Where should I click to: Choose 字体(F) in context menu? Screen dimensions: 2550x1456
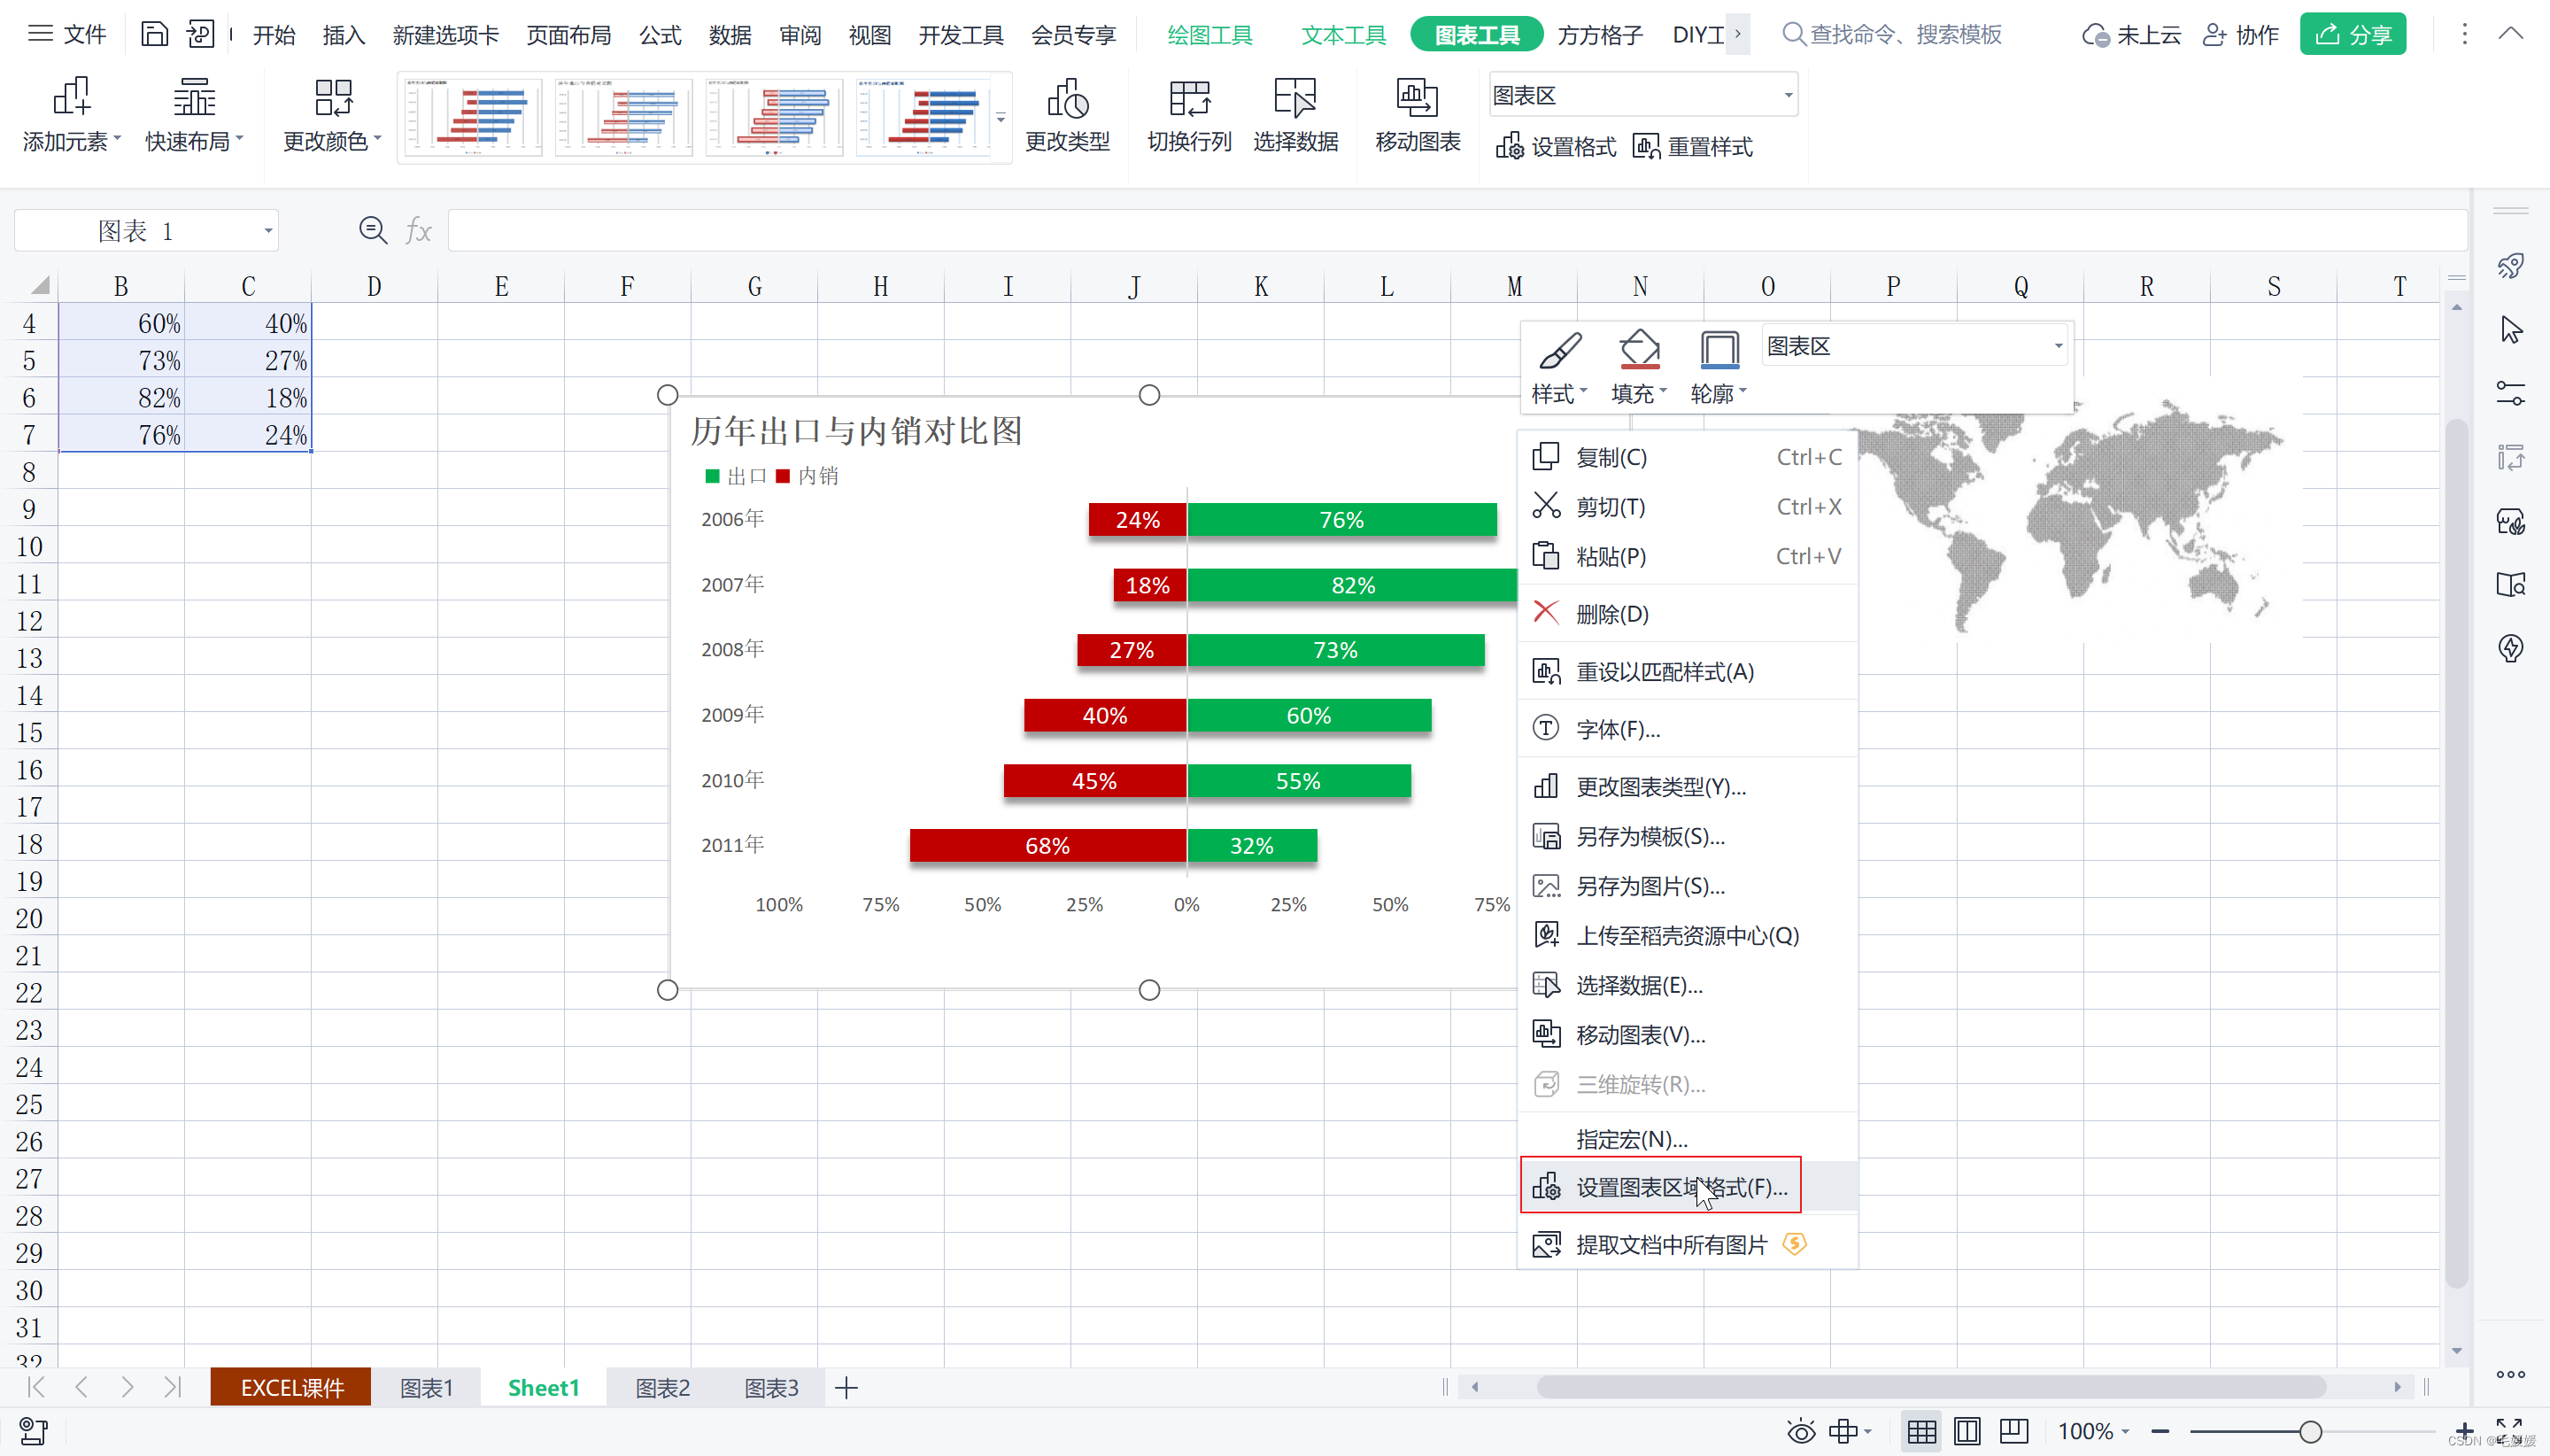(x=1688, y=729)
